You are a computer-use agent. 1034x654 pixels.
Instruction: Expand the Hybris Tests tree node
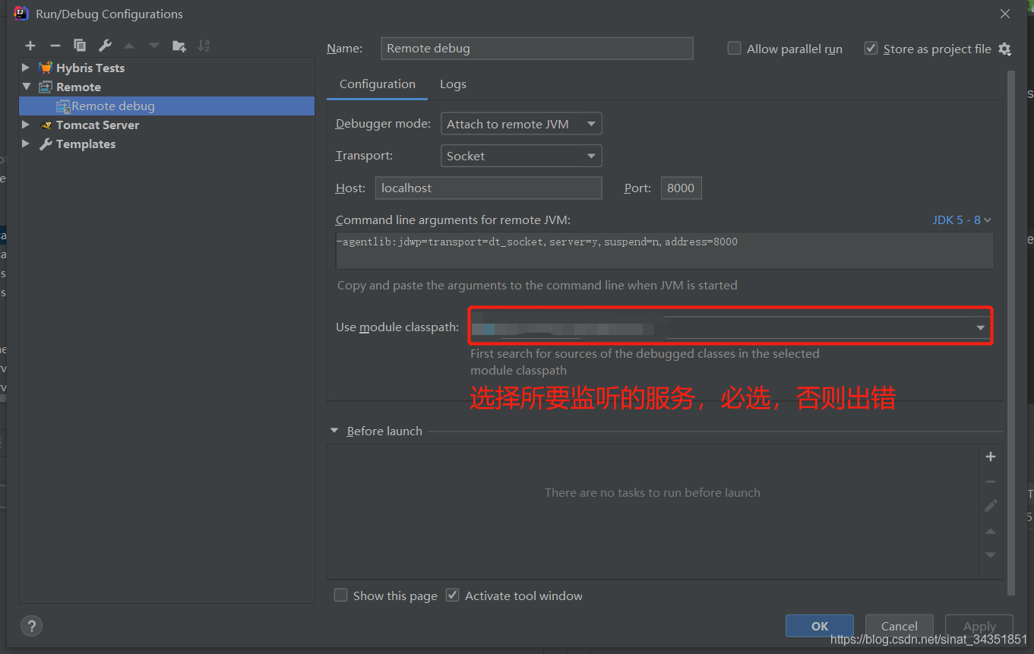(x=26, y=68)
